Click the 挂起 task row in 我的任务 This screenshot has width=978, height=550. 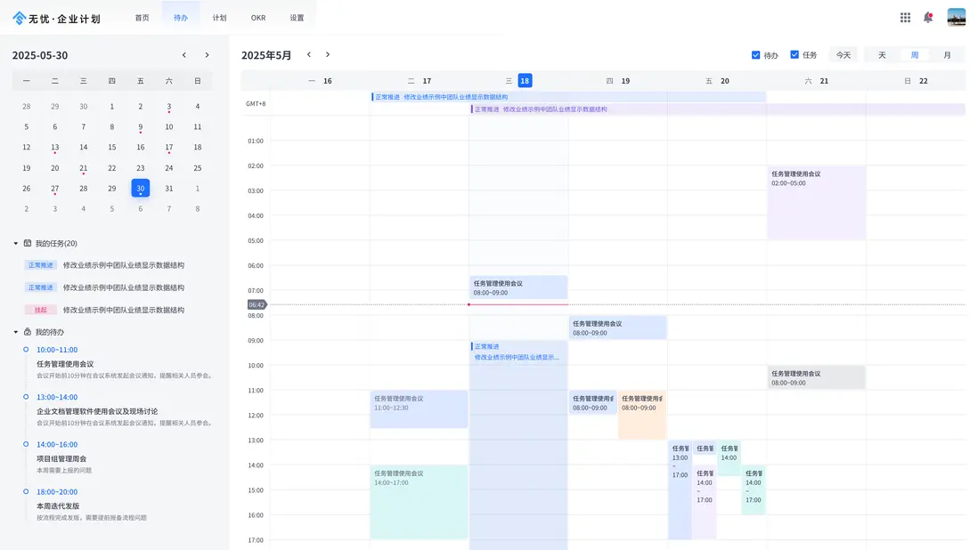click(x=105, y=310)
